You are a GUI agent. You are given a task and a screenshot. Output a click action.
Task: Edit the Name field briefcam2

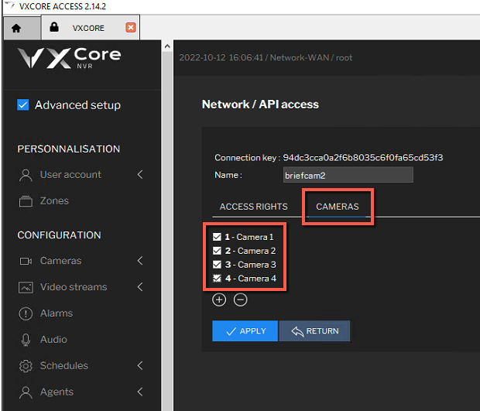point(348,175)
